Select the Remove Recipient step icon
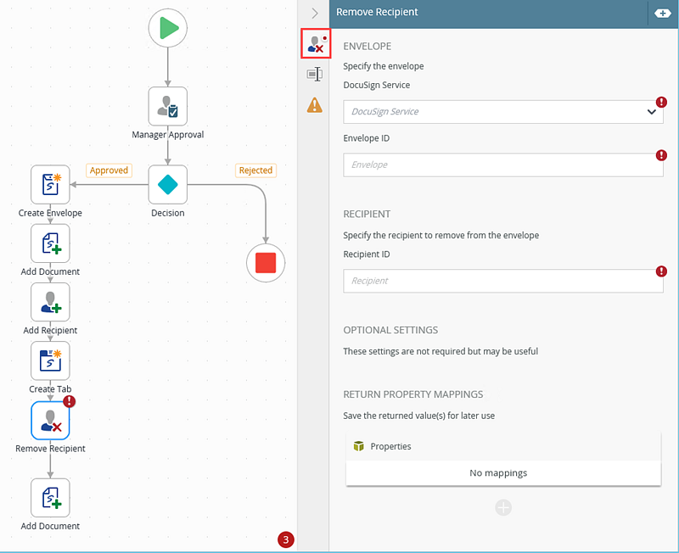 [50, 420]
